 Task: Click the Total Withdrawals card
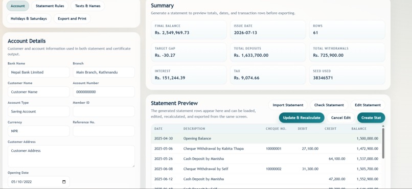click(347, 52)
